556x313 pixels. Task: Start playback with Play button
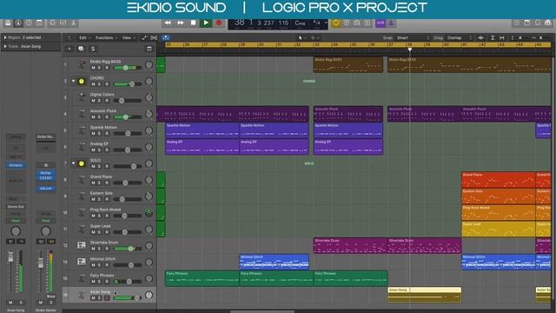coord(206,23)
